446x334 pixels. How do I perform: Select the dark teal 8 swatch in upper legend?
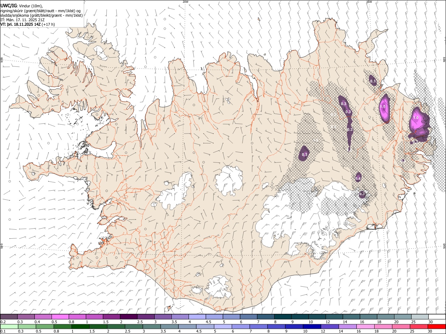(283, 317)
